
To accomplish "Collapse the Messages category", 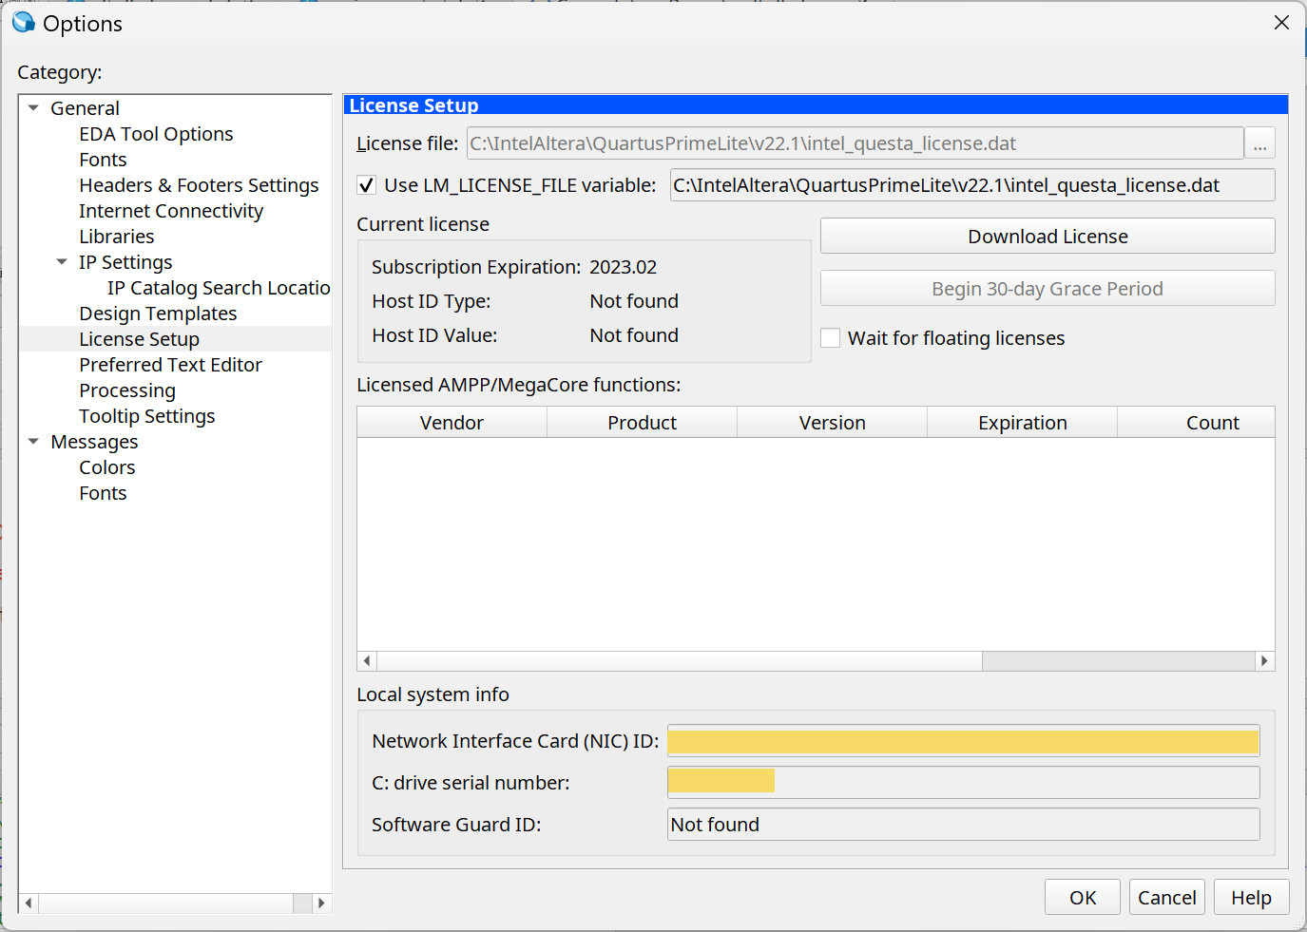I will [34, 442].
